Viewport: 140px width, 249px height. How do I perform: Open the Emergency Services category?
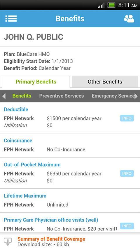[x=113, y=96]
